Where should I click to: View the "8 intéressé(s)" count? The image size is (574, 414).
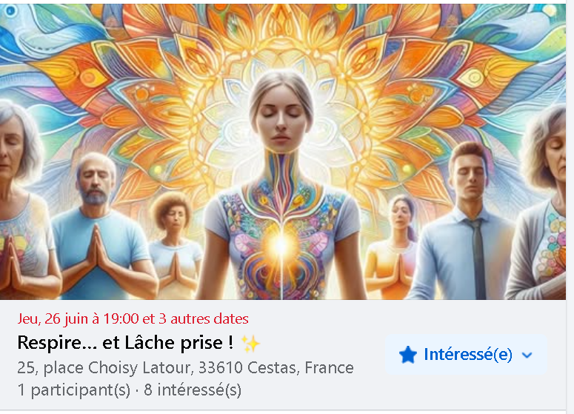(x=193, y=390)
